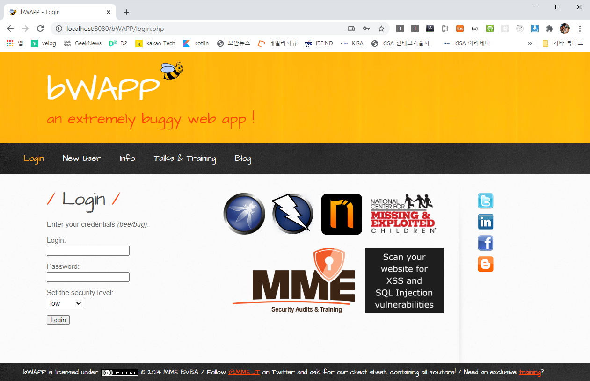Open the Info nav item
Screen dimensions: 590x381
pos(127,158)
